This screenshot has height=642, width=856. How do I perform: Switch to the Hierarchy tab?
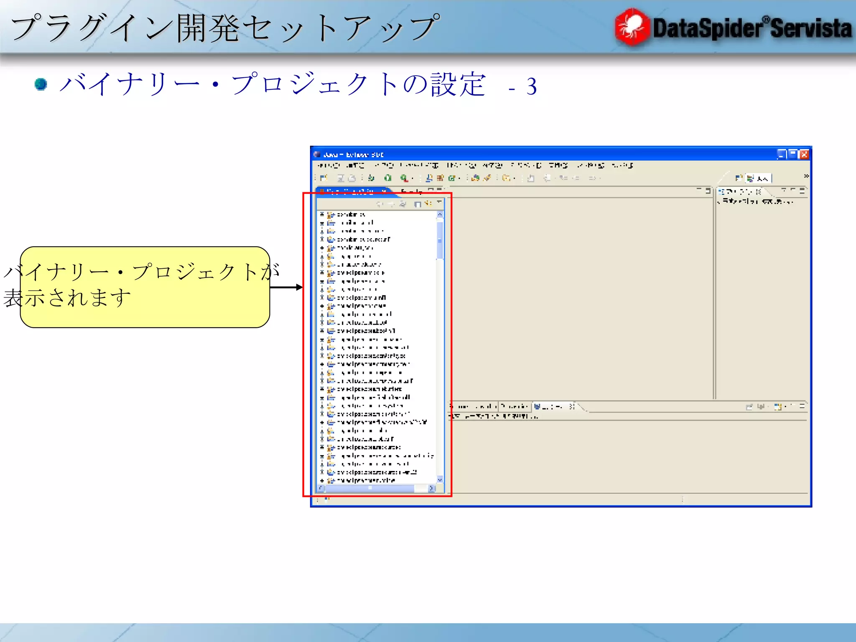[x=412, y=191]
